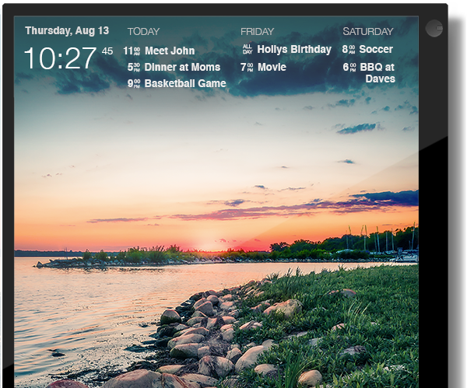Click the 7:00 PM time beside Movie
Viewport: 467px width, 388px height.
coord(247,67)
